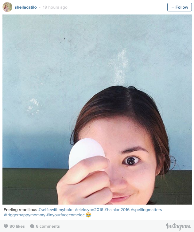Open the #eleksyon2016 hashtag
The height and width of the screenshot is (232, 194).
click(x=89, y=210)
